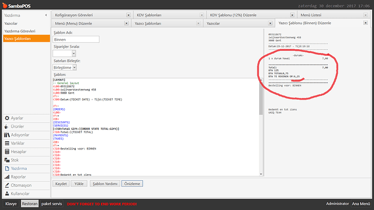This screenshot has height=210, width=374.
Task: Open Stok inventory icon
Action: (x=7, y=160)
